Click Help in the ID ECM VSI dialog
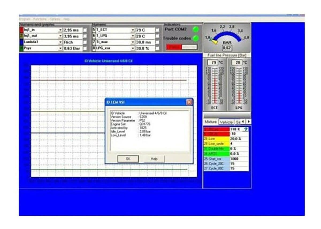 pos(154,159)
